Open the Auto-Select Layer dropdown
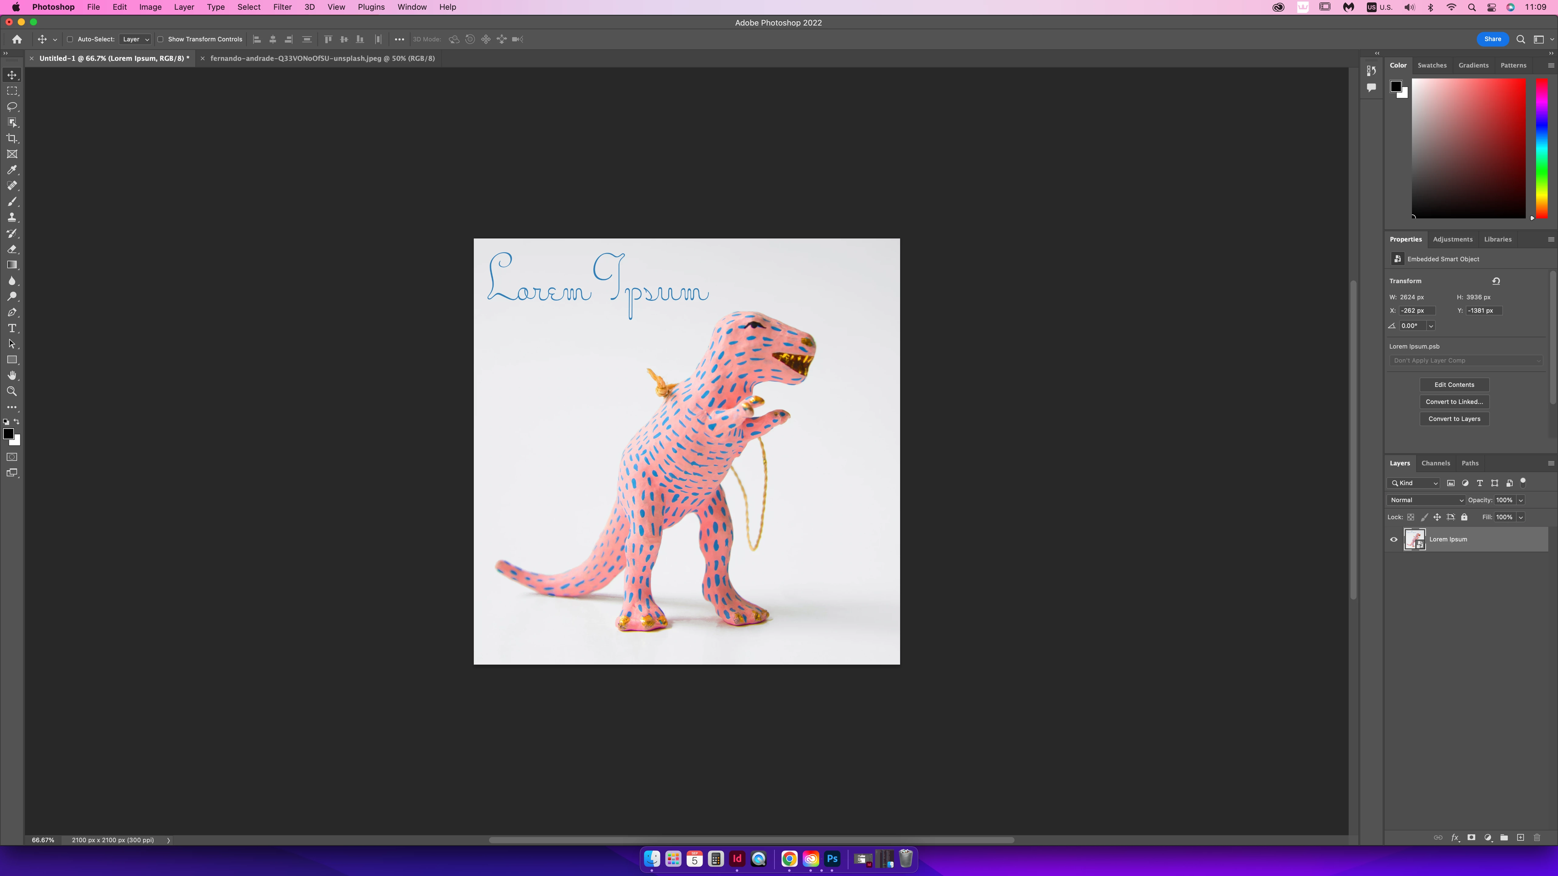1558x876 pixels. [x=135, y=39]
